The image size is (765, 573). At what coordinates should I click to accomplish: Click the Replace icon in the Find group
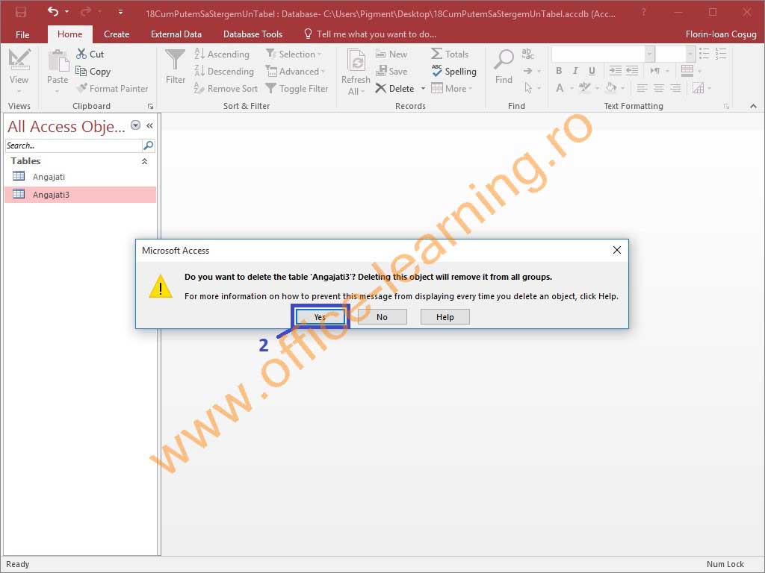tap(527, 54)
